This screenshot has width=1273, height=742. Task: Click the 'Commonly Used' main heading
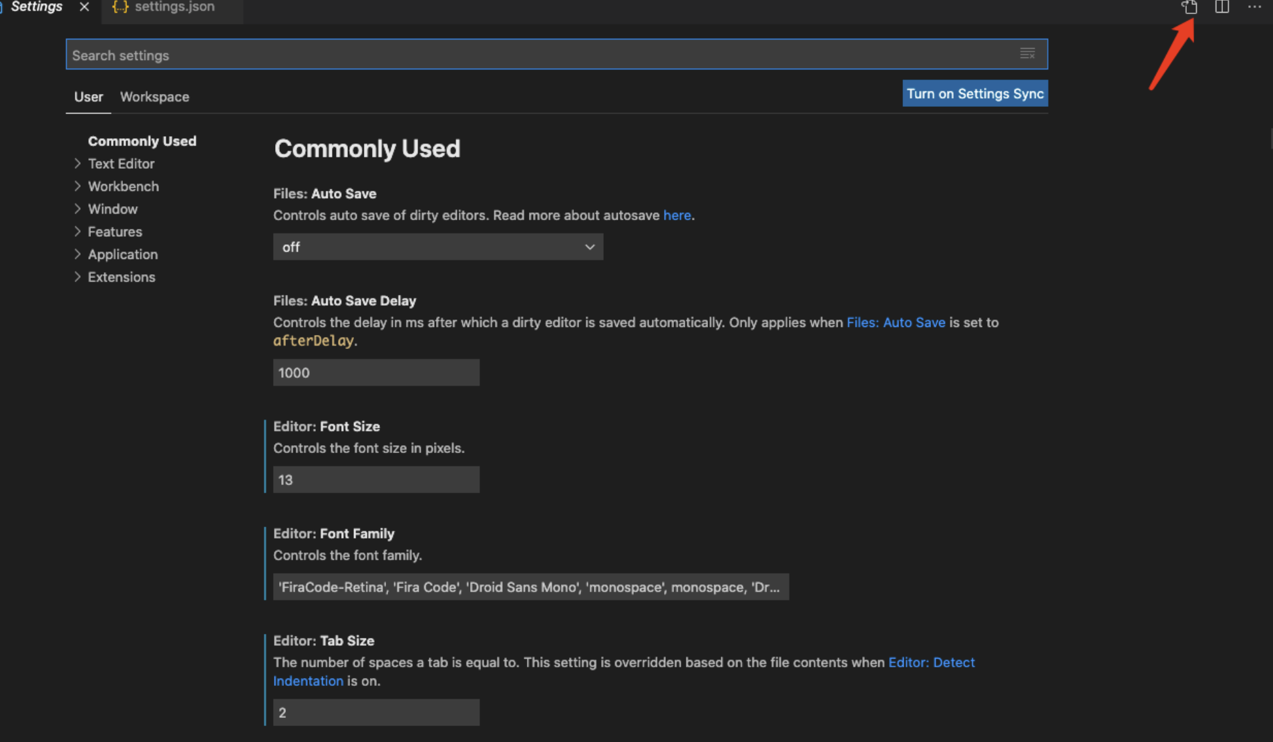[367, 149]
